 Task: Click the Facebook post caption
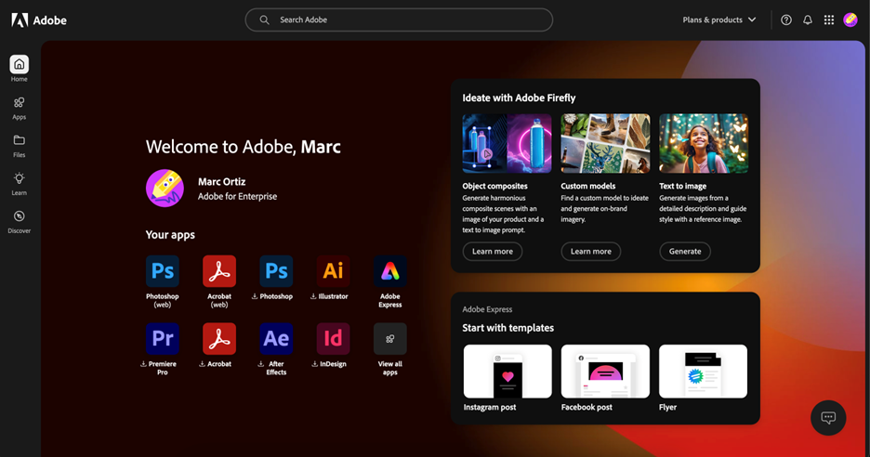pyautogui.click(x=587, y=407)
